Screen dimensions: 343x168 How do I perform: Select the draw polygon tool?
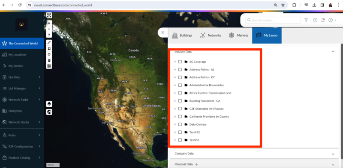pyautogui.click(x=49, y=48)
